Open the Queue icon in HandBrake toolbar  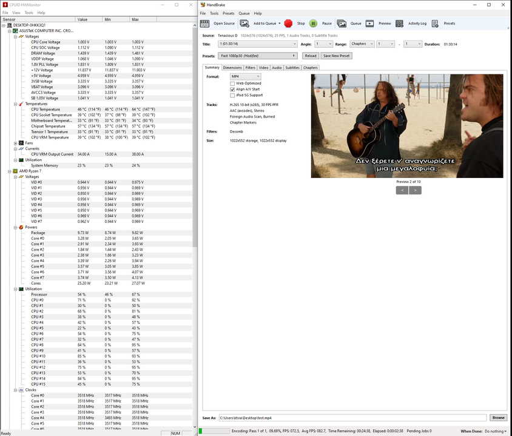pos(342,24)
